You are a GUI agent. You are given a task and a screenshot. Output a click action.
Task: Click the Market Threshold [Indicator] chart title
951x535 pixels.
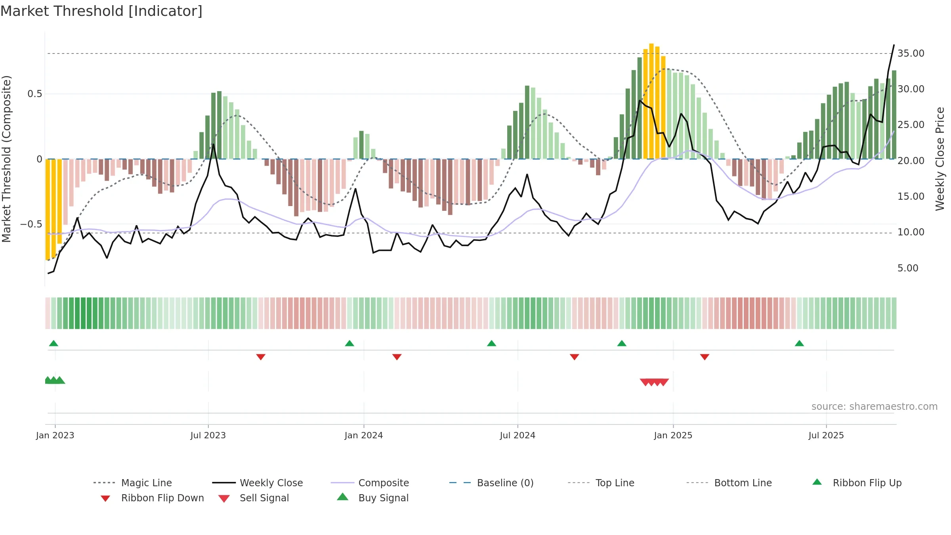(101, 11)
